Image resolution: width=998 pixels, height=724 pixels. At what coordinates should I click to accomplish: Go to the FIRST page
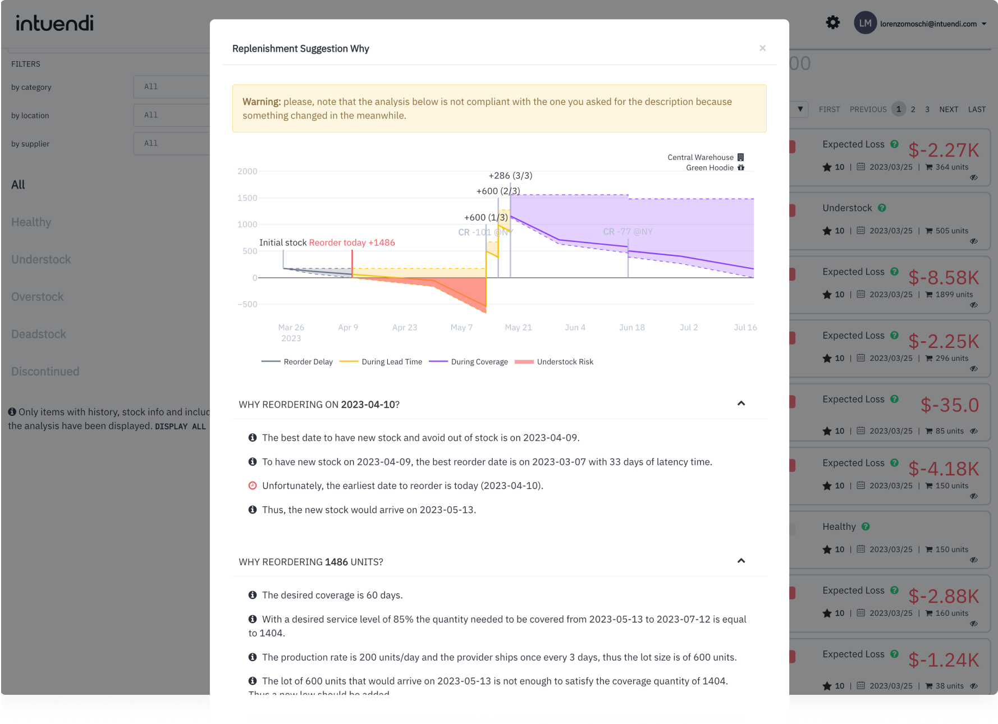pos(829,109)
